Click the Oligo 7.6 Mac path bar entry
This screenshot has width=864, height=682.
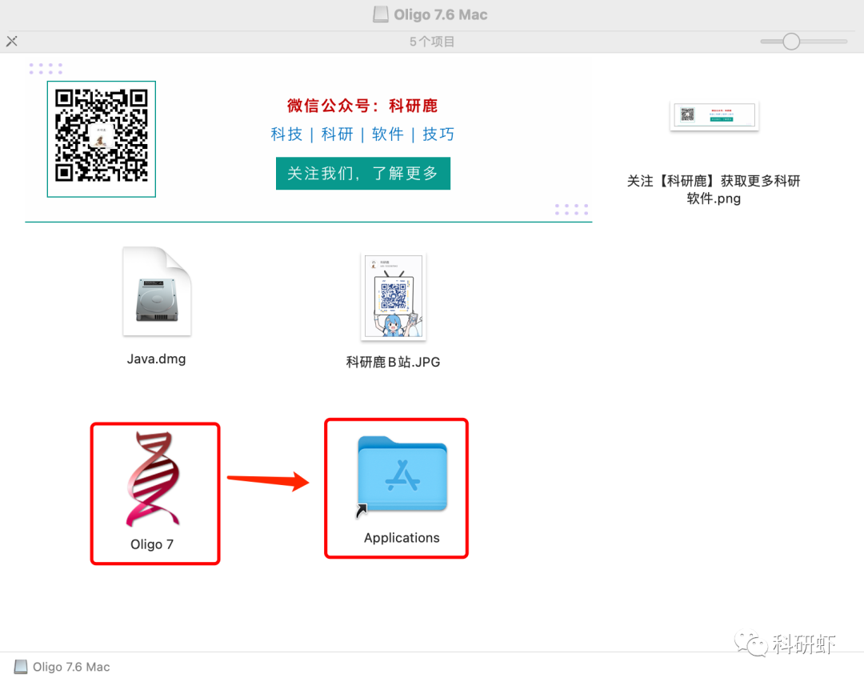click(x=62, y=667)
